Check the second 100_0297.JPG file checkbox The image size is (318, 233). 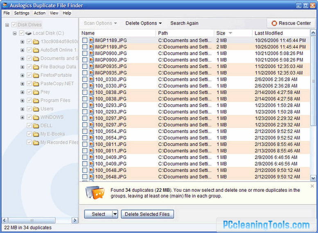click(x=85, y=125)
